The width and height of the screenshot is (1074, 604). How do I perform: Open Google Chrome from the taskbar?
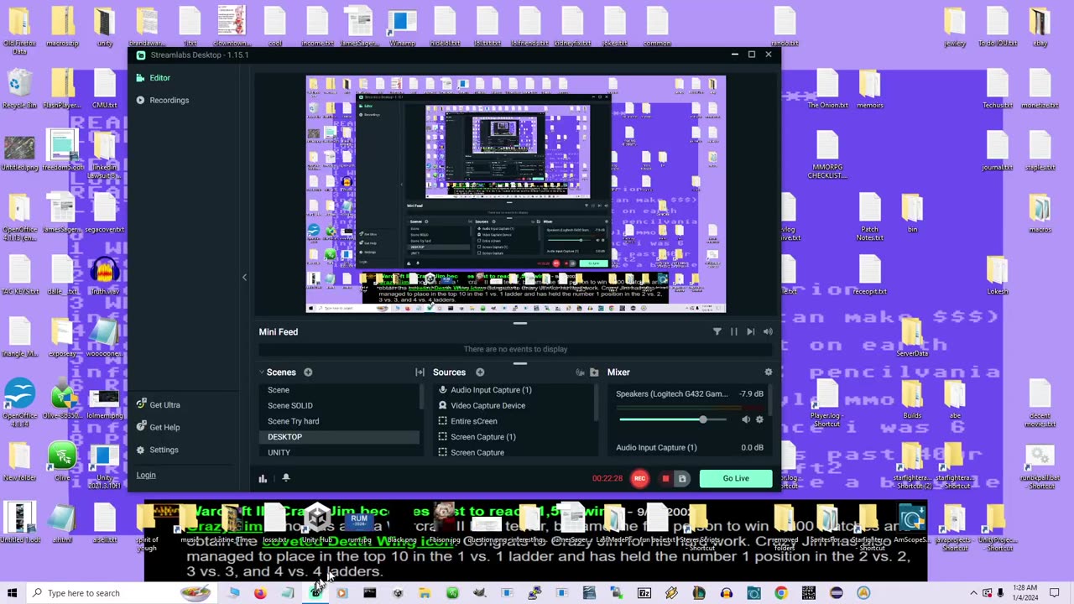click(x=781, y=593)
